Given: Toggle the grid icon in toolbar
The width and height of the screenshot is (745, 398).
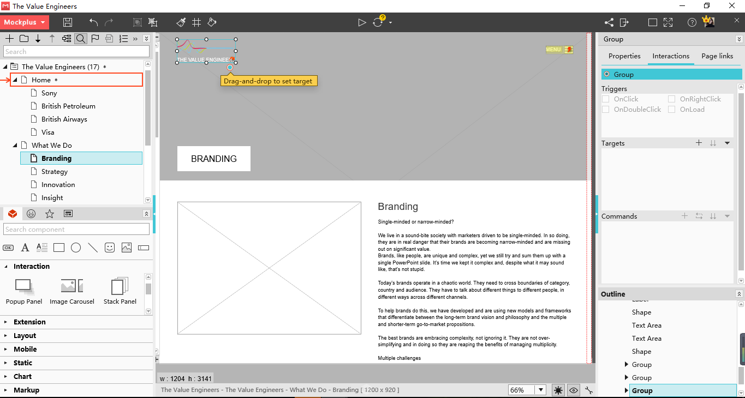Looking at the screenshot, I should point(196,22).
